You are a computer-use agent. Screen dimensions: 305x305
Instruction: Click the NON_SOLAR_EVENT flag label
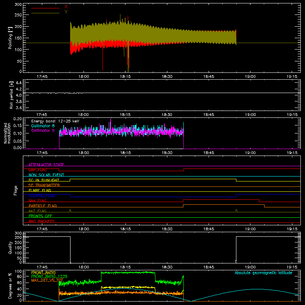click(46, 175)
